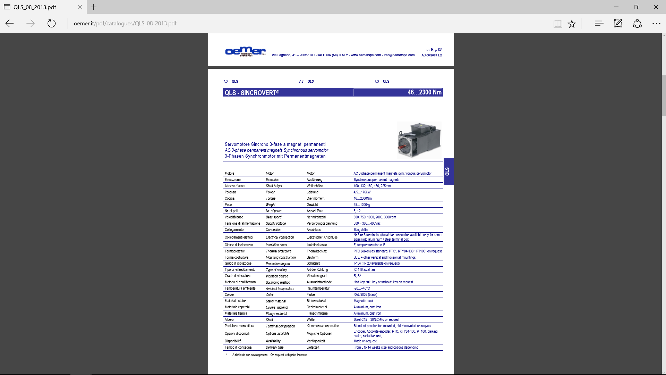666x375 pixels.
Task: Click the servomotor product photo
Action: pyautogui.click(x=419, y=140)
